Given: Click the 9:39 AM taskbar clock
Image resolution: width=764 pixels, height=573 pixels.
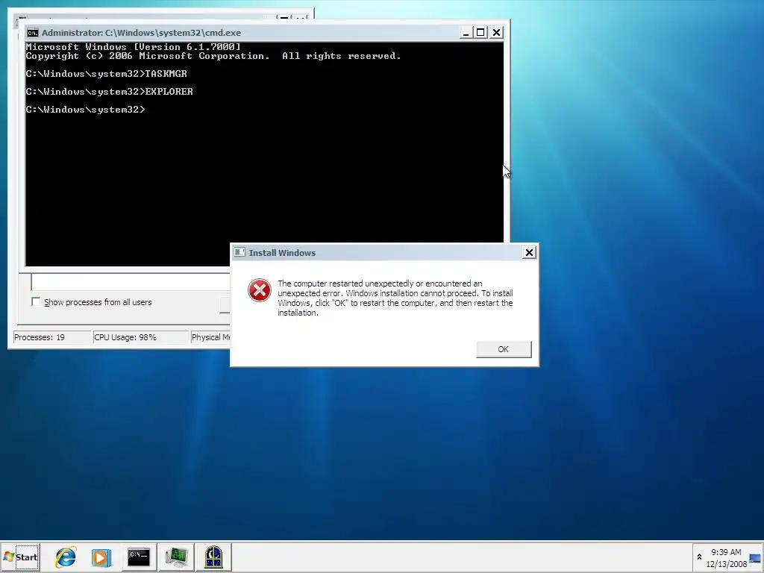Looking at the screenshot, I should (726, 558).
